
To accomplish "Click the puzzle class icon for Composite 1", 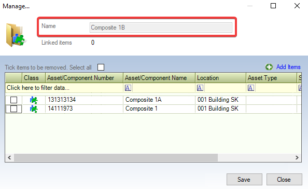I will [34, 109].
